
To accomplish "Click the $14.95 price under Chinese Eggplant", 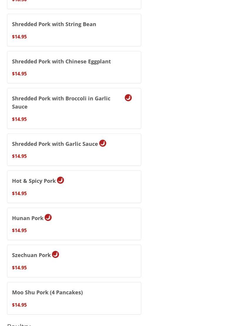I will (x=19, y=74).
